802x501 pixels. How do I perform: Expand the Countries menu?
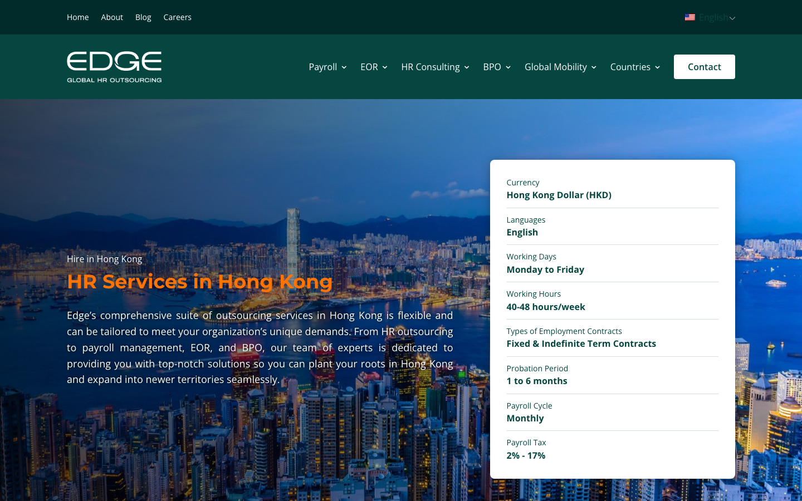[635, 67]
